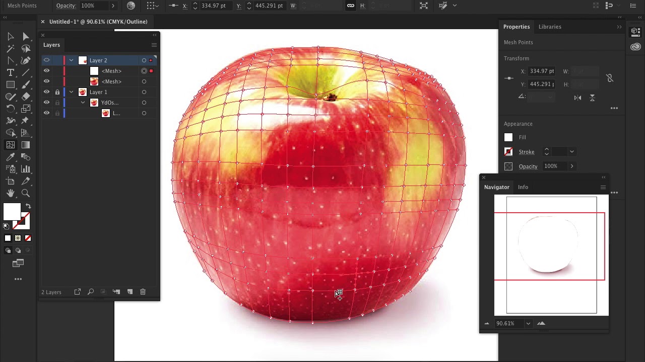Switch to the Properties tab
Viewport: 645px width, 362px height.
[x=517, y=27]
